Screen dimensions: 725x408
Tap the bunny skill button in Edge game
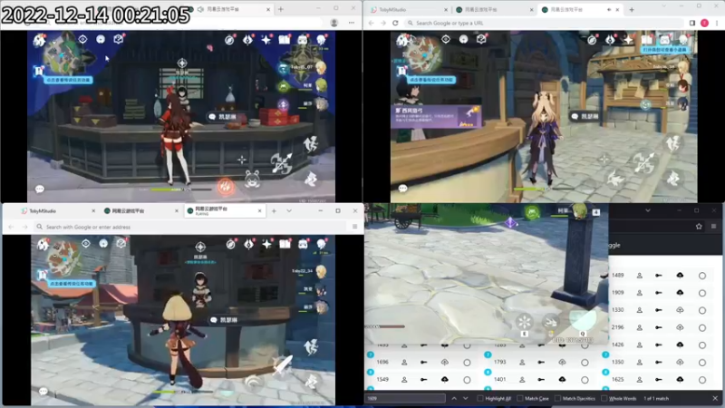click(253, 180)
